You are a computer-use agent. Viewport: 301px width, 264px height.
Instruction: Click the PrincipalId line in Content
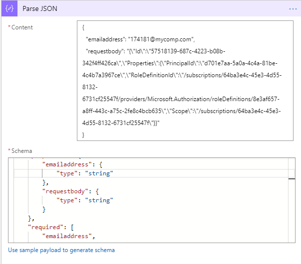180,63
